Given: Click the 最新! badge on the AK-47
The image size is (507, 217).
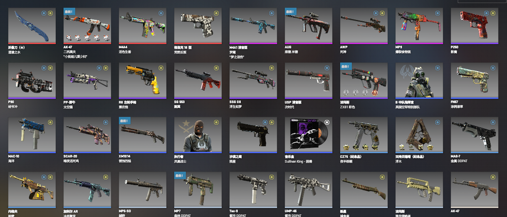Looking at the screenshot, I should click(x=69, y=12).
